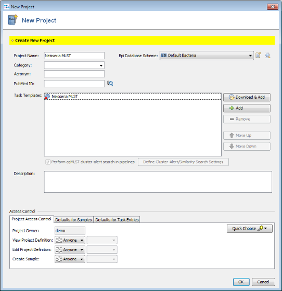Image resolution: width=282 pixels, height=291 pixels.
Task: Open the Epi Database Scheme dropdown
Action: [x=207, y=55]
